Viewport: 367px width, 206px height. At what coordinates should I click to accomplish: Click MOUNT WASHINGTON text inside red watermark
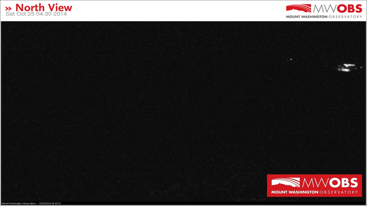point(295,192)
